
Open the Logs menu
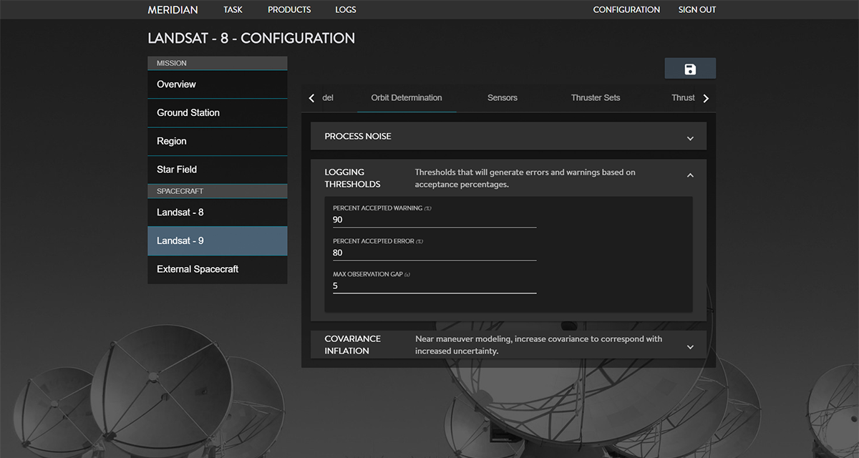pos(346,10)
